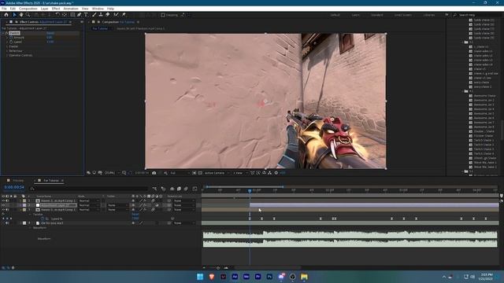Select the Clone Stamp tool
The width and height of the screenshot is (504, 283).
(x=101, y=15)
